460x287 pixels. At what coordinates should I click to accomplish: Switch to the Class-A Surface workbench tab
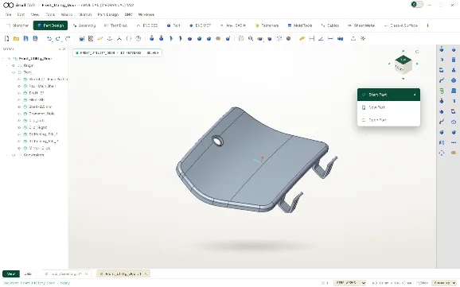401,25
